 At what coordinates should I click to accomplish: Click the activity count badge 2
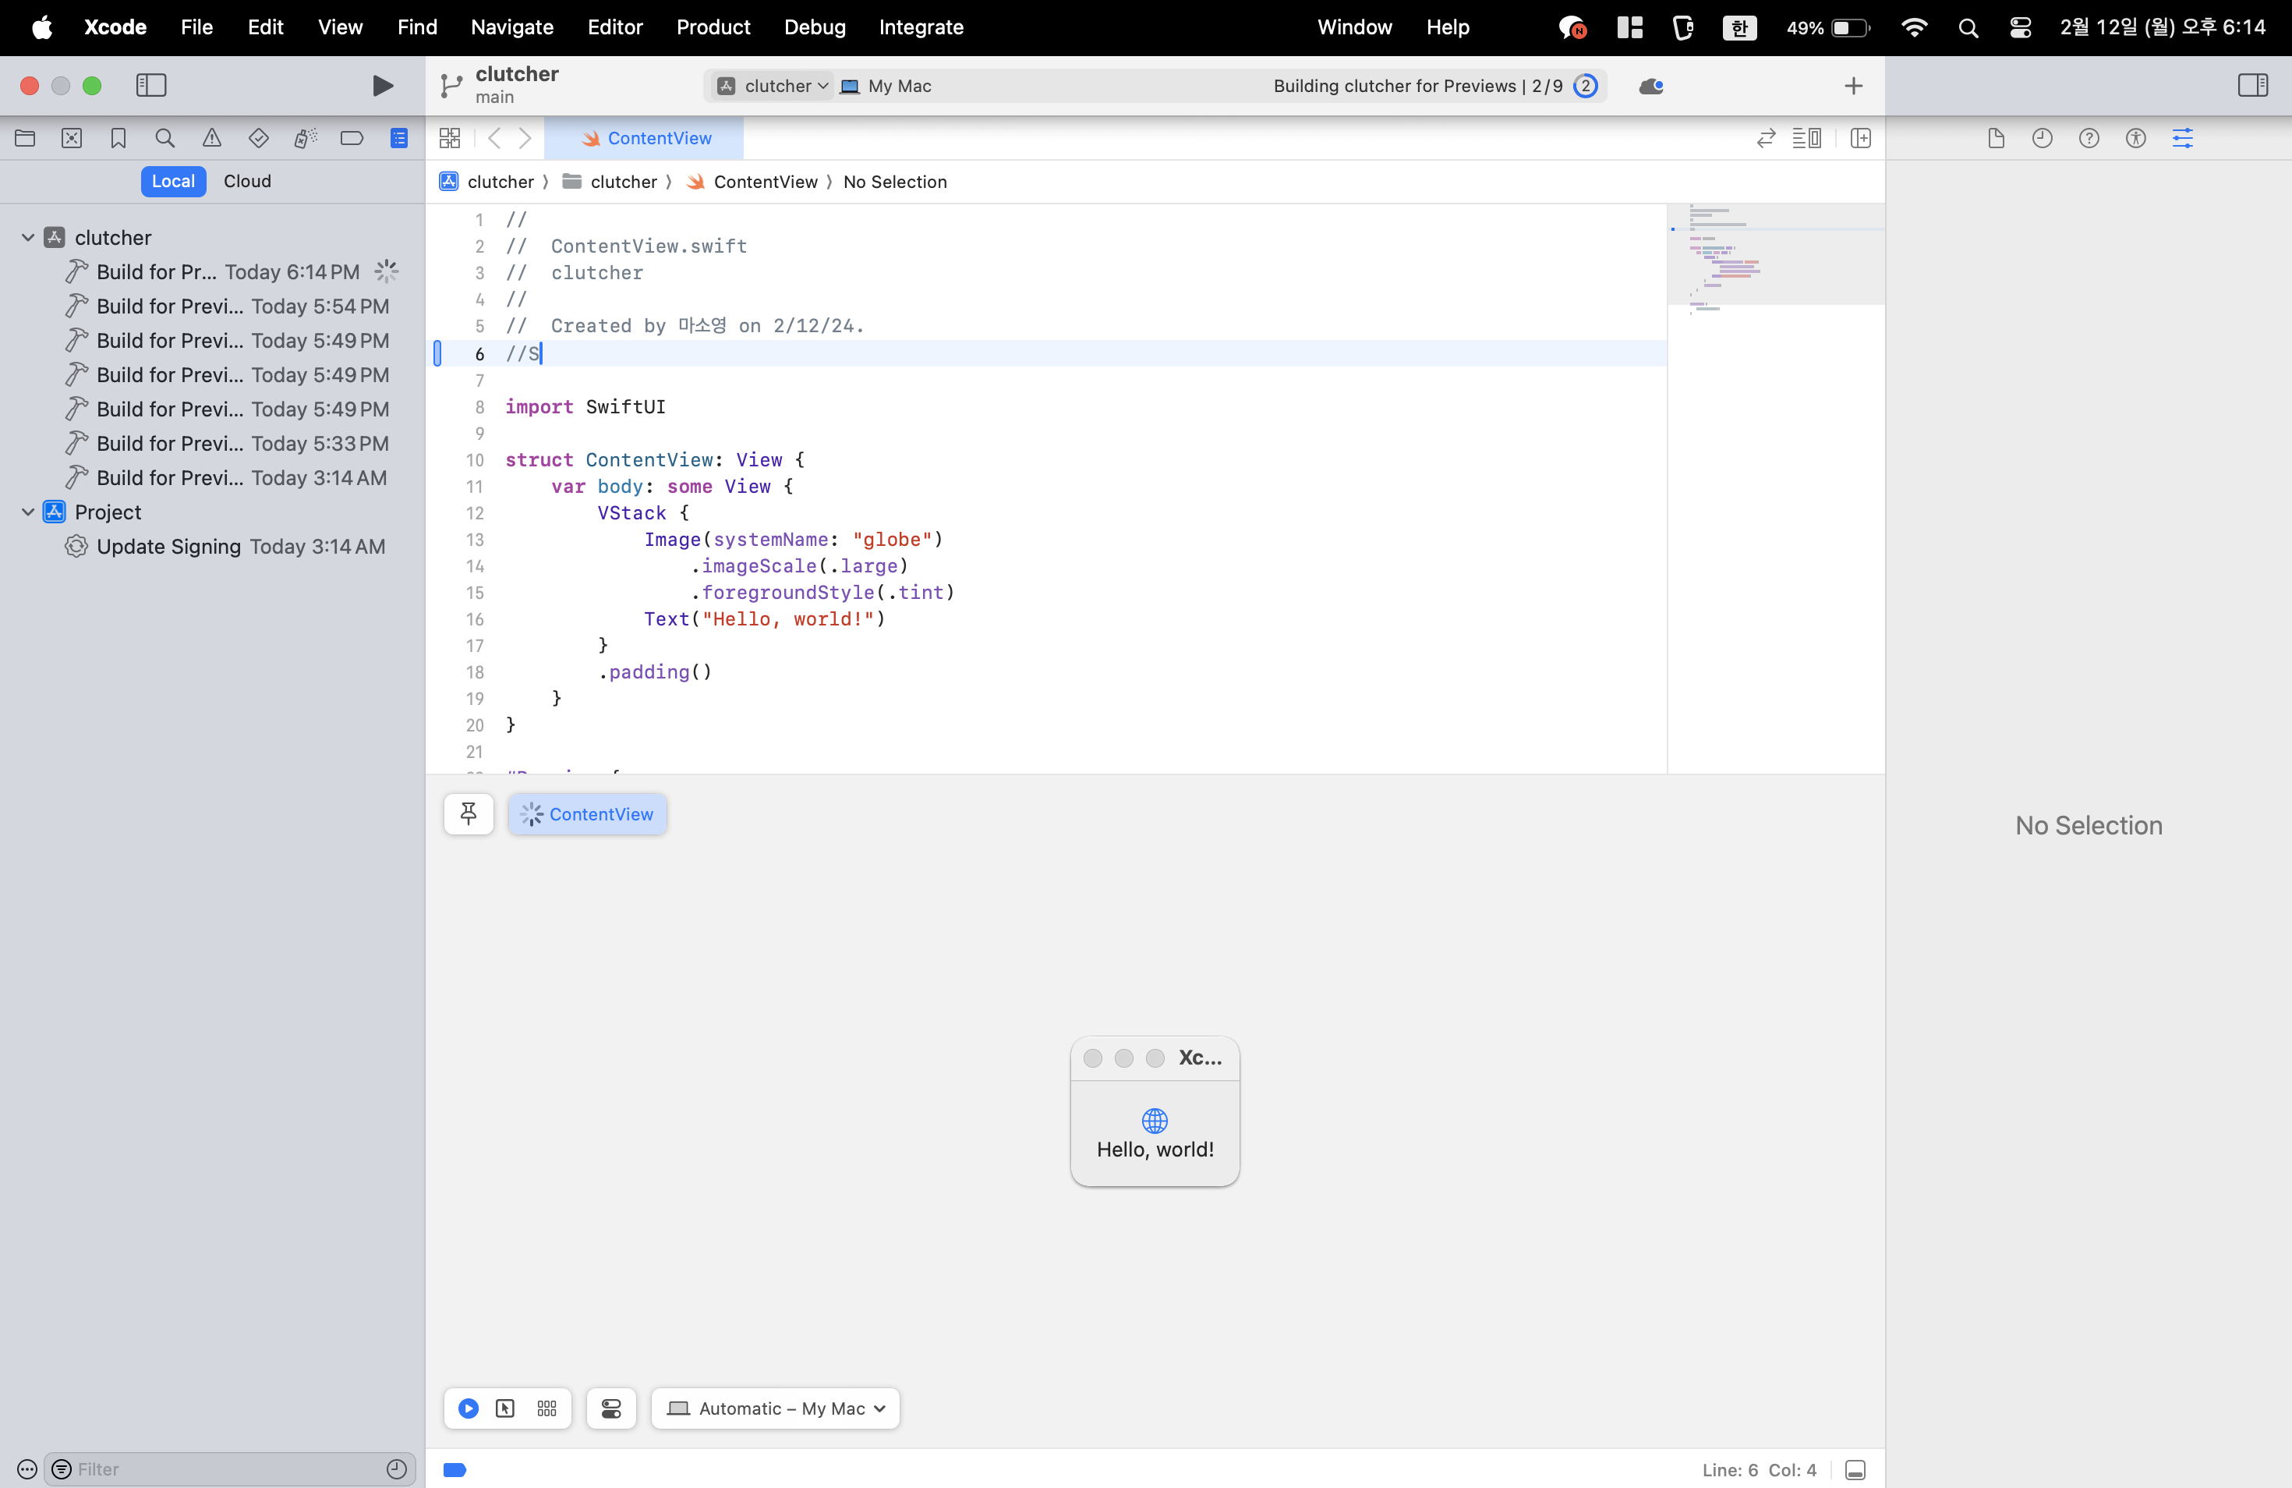click(1585, 86)
